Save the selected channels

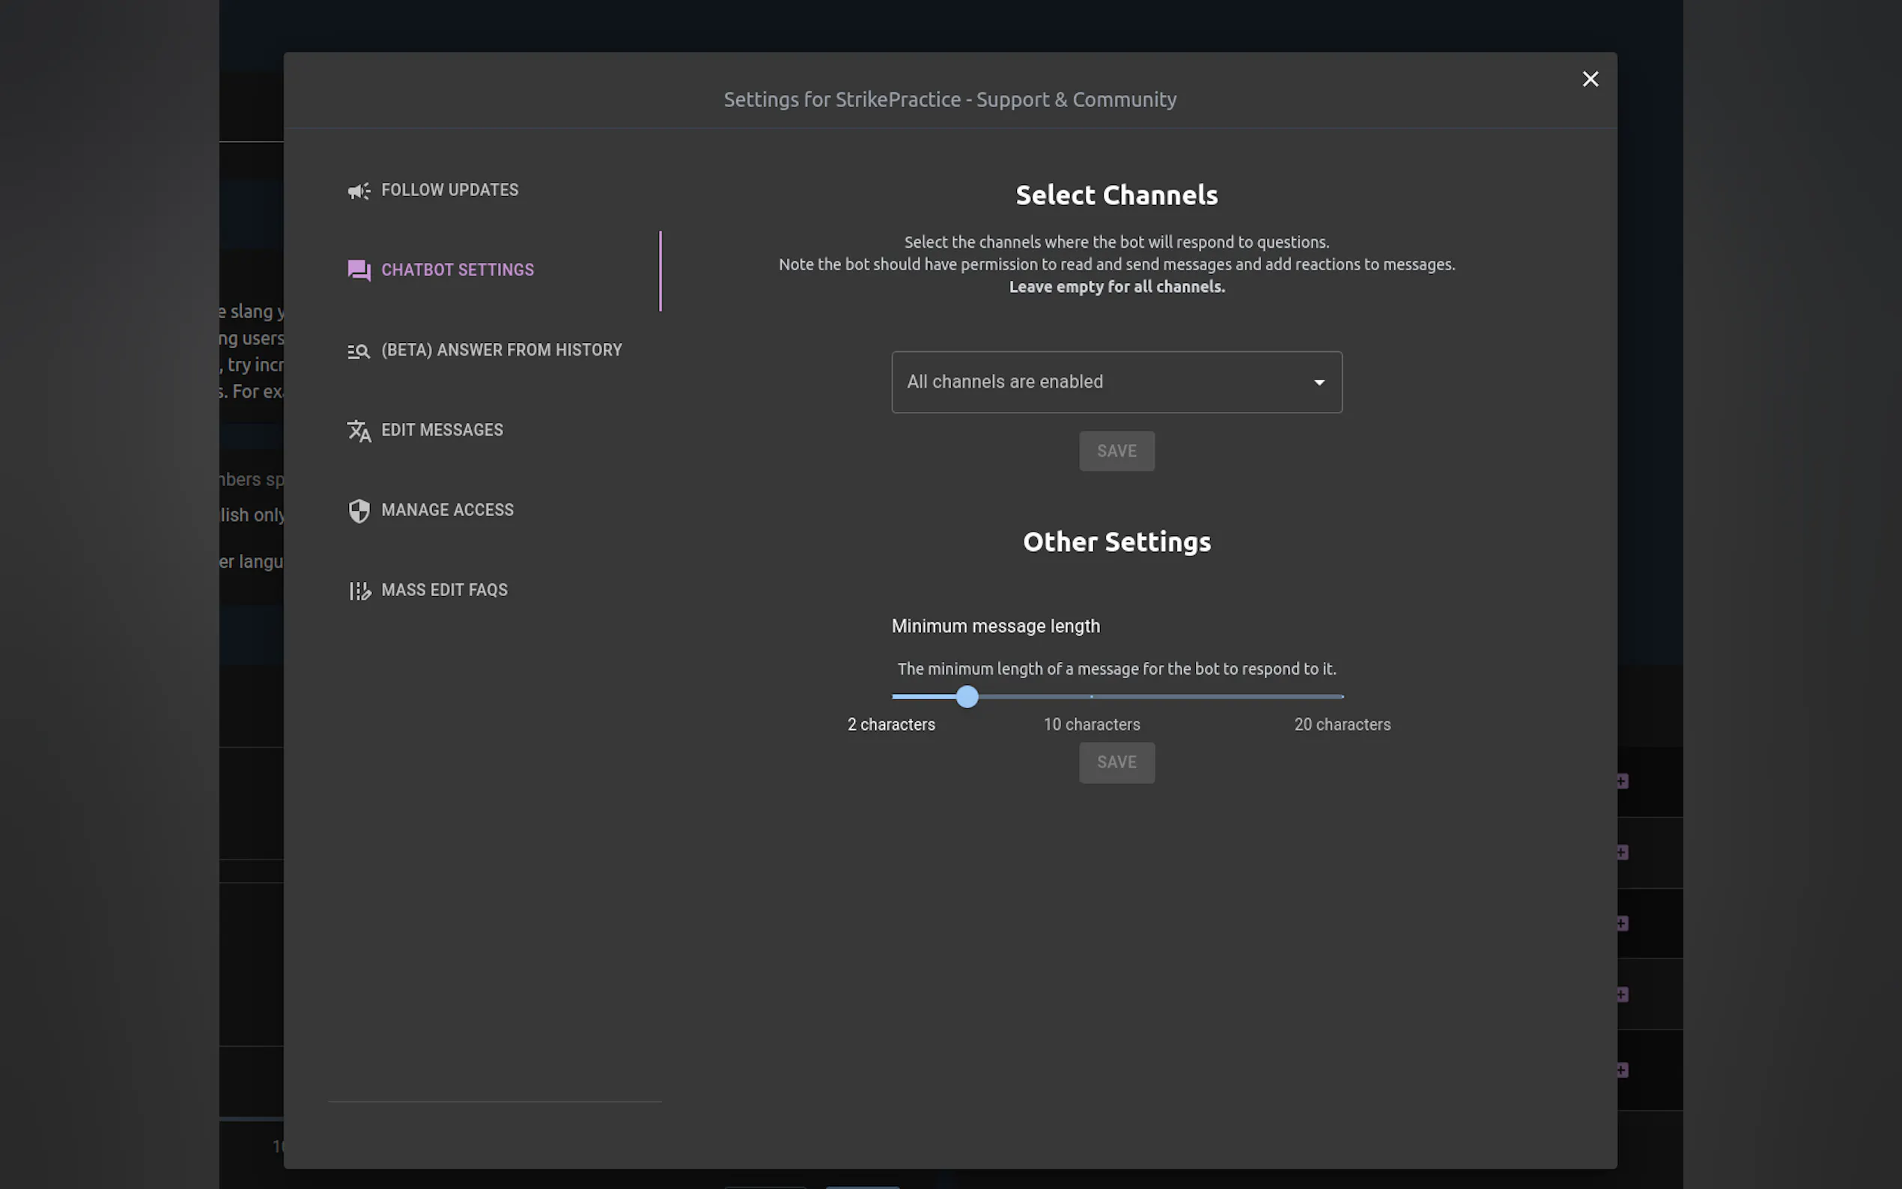point(1116,451)
